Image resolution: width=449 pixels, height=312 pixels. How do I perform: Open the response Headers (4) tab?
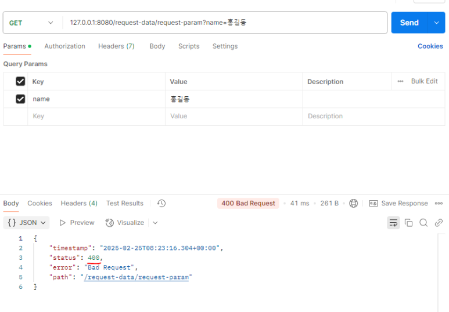click(79, 204)
